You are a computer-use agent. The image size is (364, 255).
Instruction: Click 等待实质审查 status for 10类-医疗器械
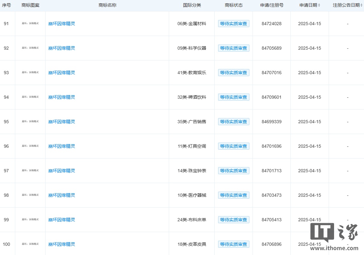coord(233,195)
